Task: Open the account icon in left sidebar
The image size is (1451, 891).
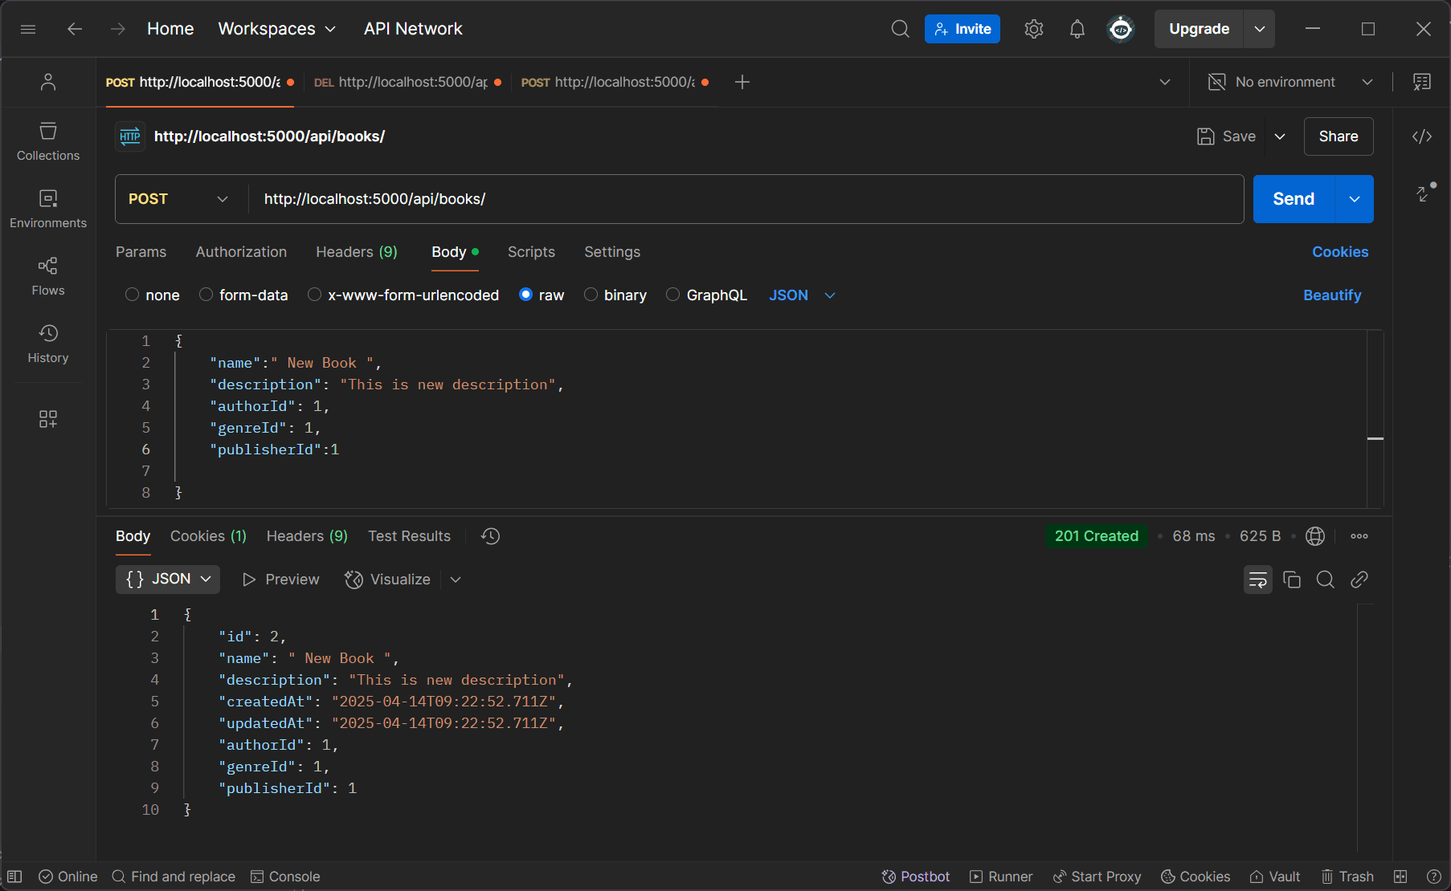Action: (x=48, y=82)
